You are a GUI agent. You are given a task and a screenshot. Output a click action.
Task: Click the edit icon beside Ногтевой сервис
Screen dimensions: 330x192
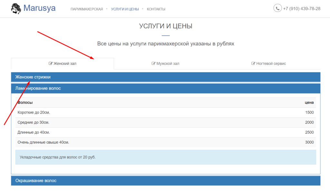[x=253, y=63]
